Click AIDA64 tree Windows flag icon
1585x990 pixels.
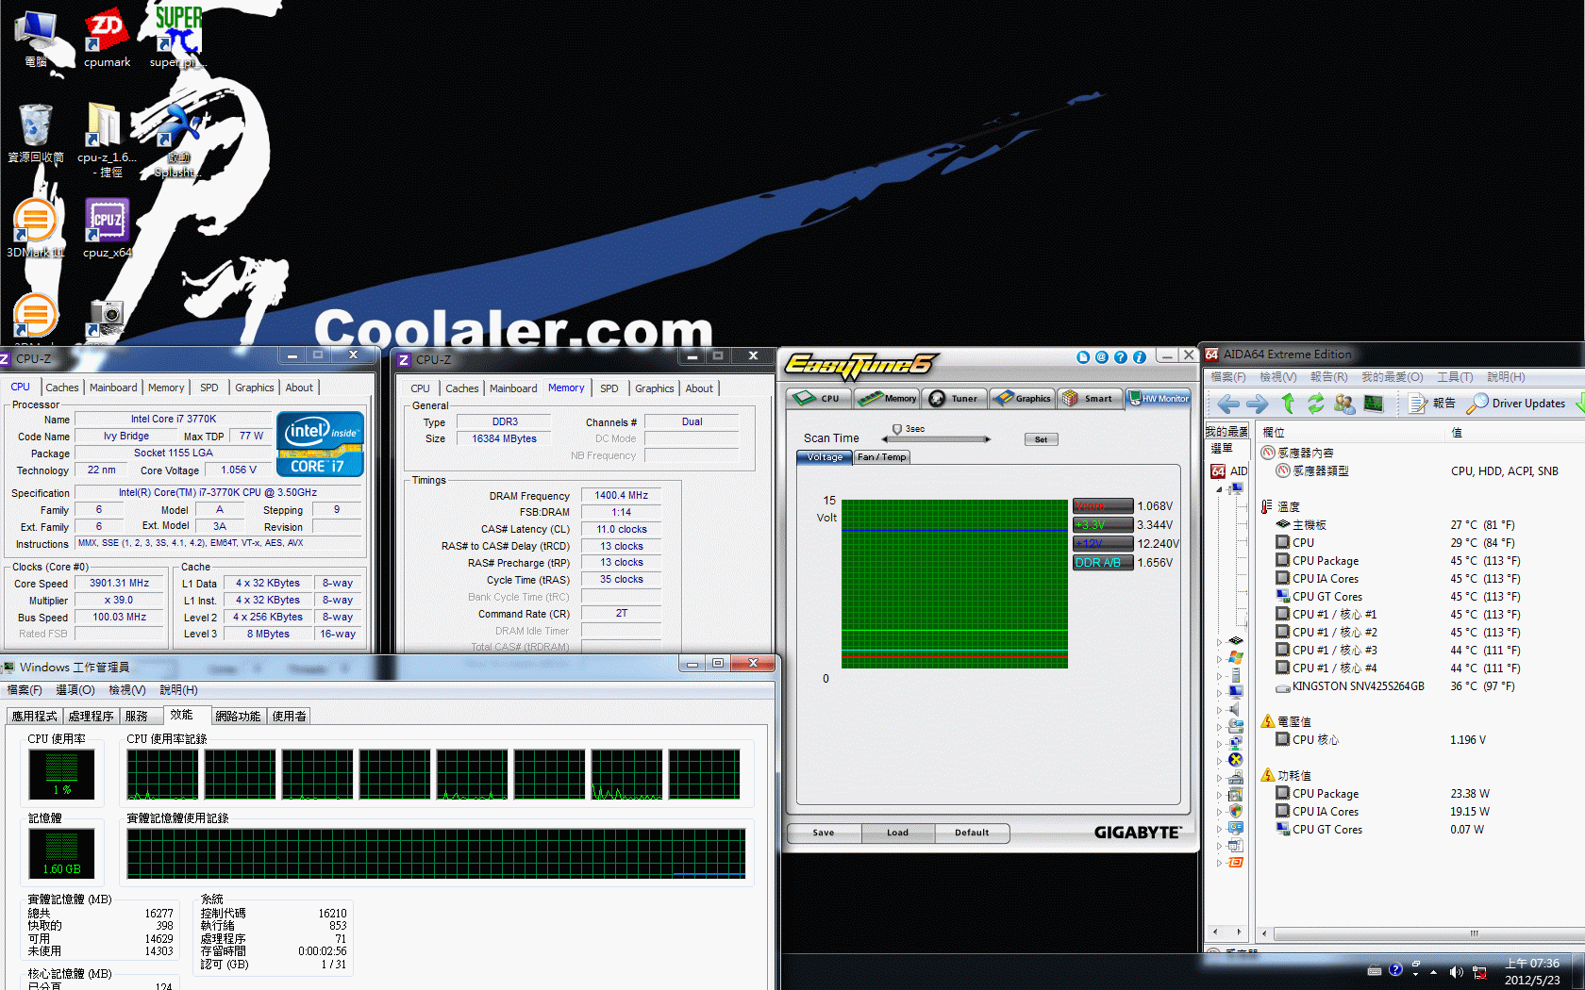(1236, 657)
